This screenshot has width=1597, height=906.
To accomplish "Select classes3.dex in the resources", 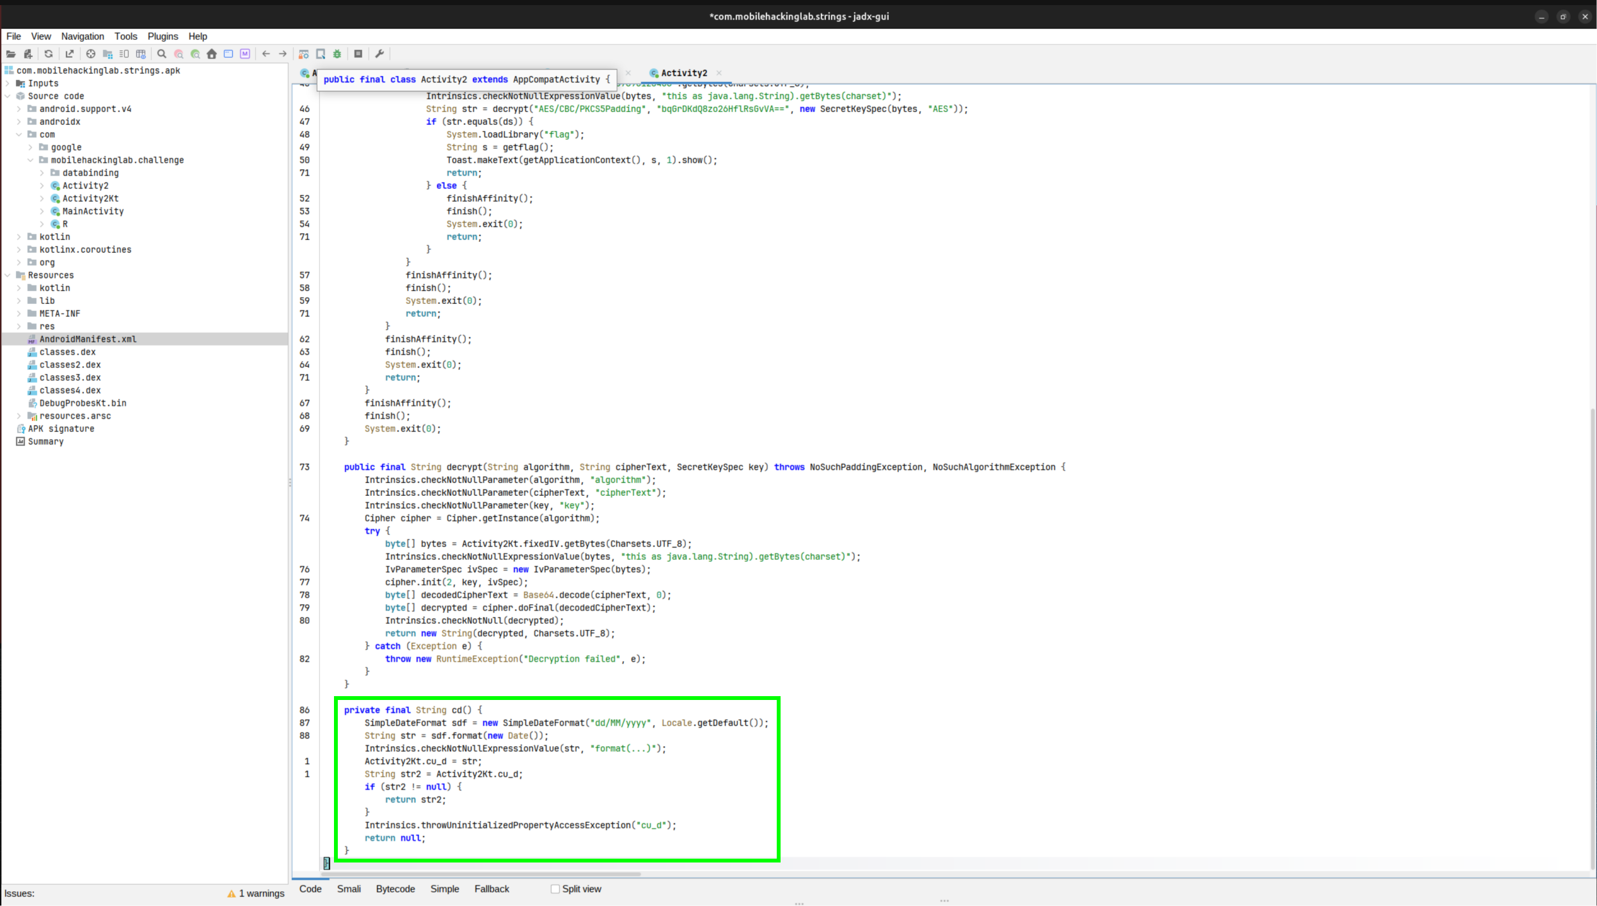I will pyautogui.click(x=70, y=377).
